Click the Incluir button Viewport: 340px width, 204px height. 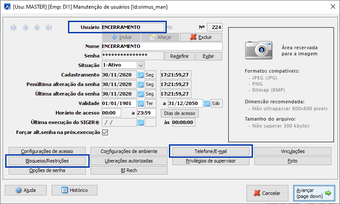121,37
